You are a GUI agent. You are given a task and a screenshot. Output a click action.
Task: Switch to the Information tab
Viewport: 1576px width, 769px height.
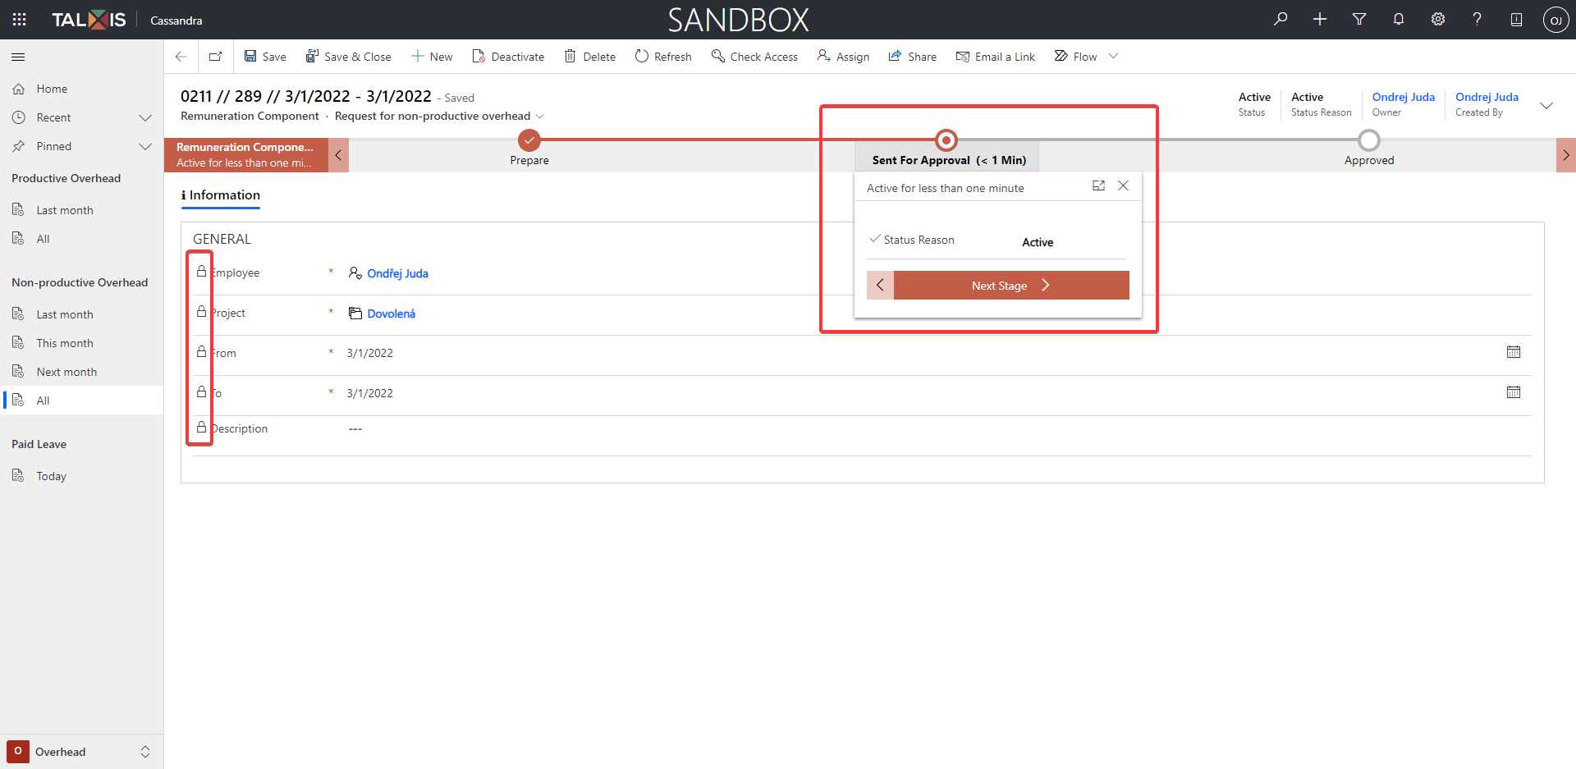click(x=220, y=195)
